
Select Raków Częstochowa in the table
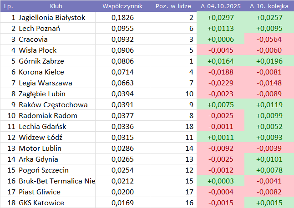[x=53, y=105]
